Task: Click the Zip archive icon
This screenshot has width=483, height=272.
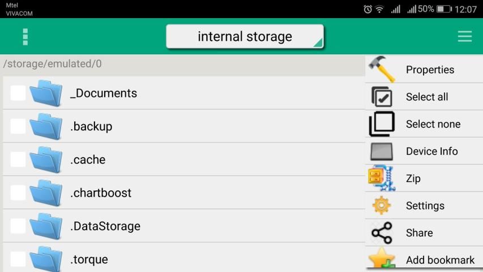Action: click(x=382, y=178)
